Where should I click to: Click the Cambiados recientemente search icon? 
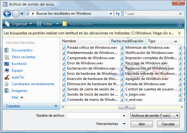coord(7,84)
